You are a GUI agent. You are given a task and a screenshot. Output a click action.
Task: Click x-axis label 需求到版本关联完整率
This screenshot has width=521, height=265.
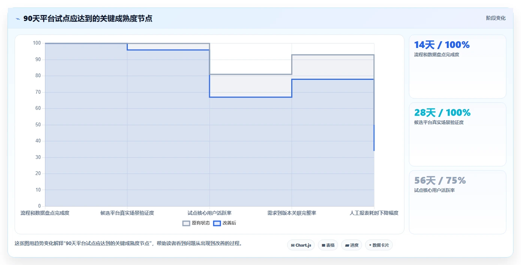pos(292,213)
